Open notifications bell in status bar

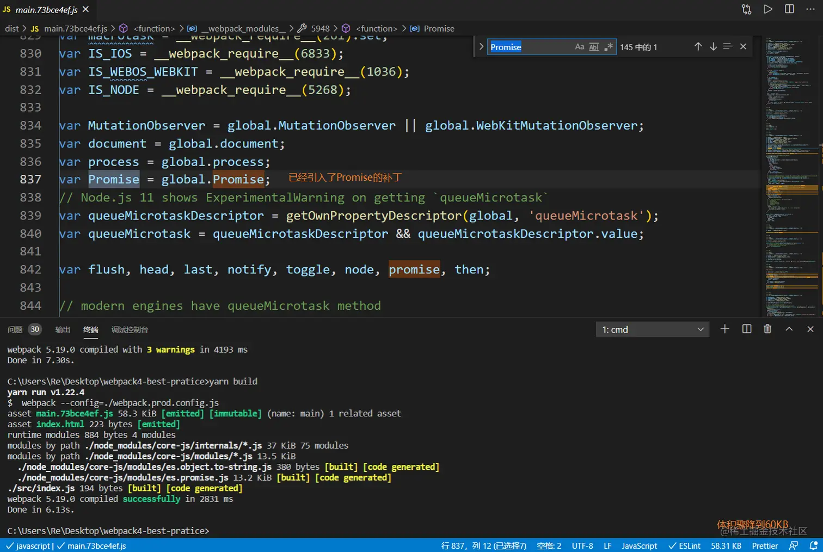[813, 545]
